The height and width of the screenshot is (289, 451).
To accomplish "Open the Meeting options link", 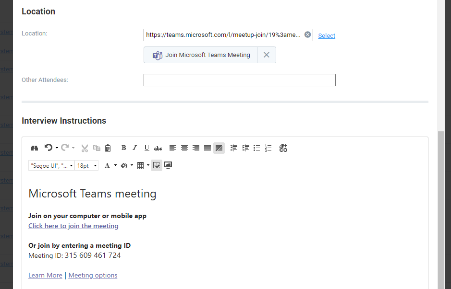I will point(93,275).
